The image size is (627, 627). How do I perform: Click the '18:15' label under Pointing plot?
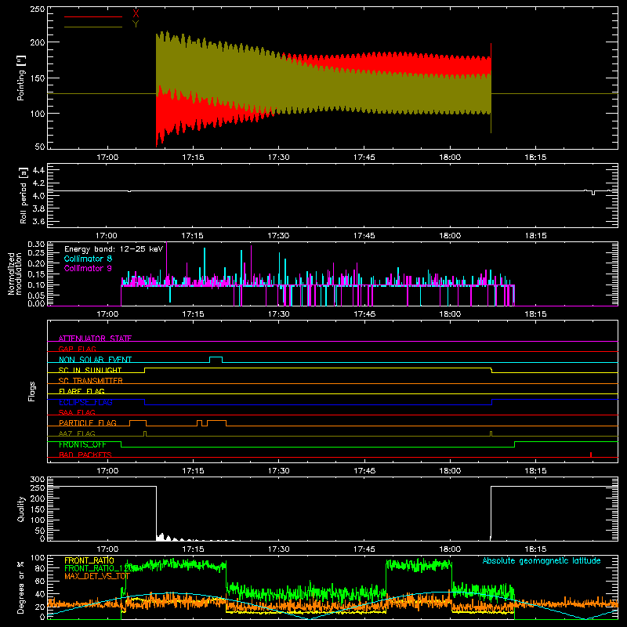[536, 158]
